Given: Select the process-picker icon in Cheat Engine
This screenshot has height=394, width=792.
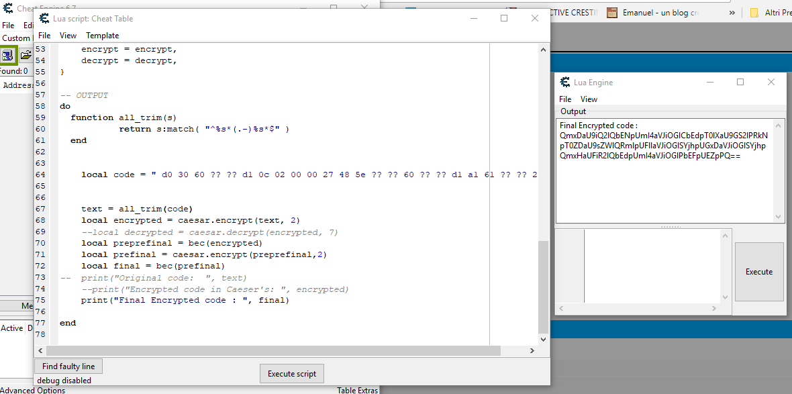Looking at the screenshot, I should (8, 55).
